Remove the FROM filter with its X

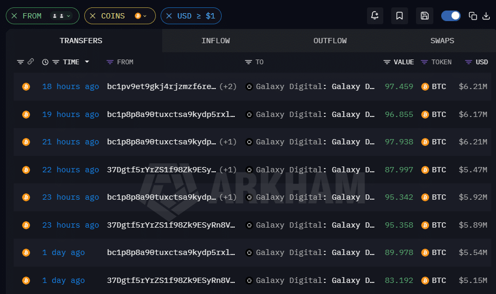point(14,16)
